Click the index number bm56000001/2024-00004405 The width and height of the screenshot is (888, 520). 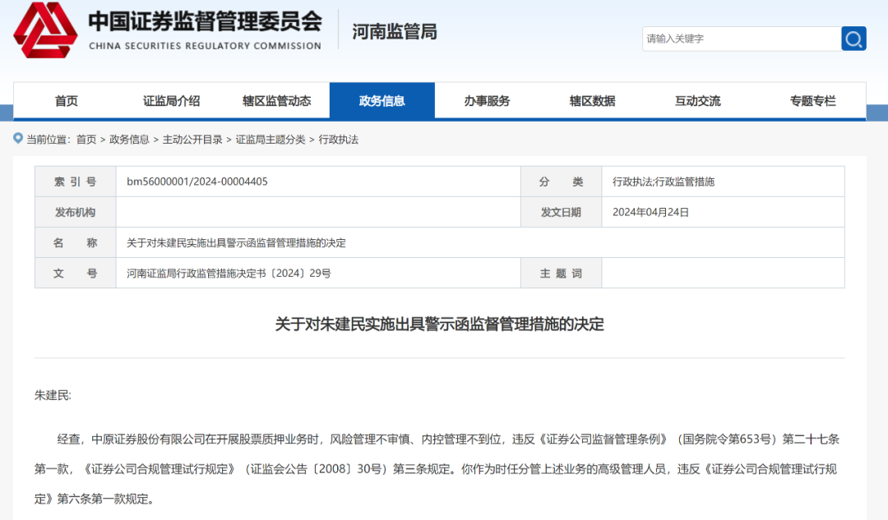point(197,182)
